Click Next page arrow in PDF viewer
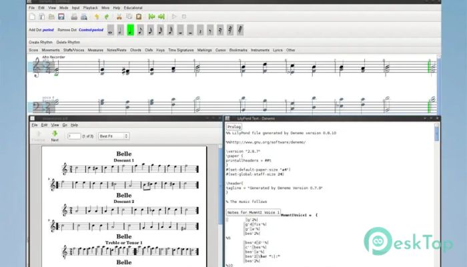 pyautogui.click(x=55, y=136)
